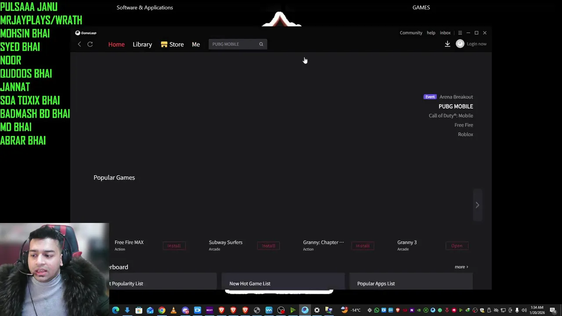Click the GameLoop logo
Screen dimensions: 562x316
pos(86,33)
